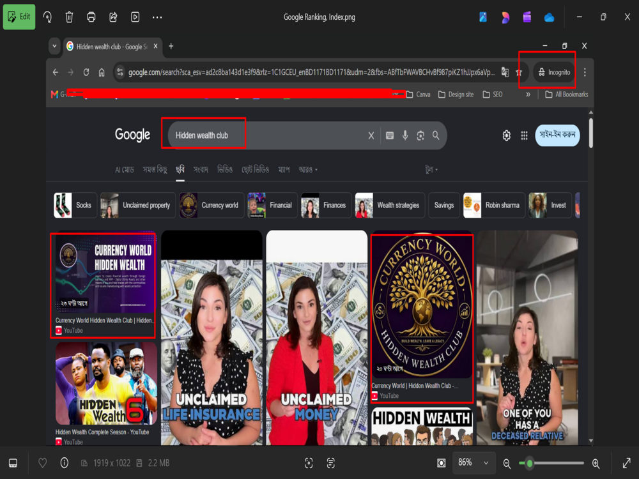This screenshot has height=479, width=639.
Task: Open Chrome three-dot menu
Action: coord(585,73)
